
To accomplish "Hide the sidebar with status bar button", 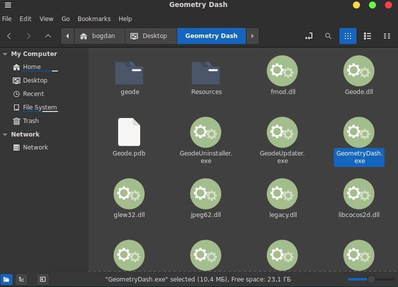I will point(43,280).
